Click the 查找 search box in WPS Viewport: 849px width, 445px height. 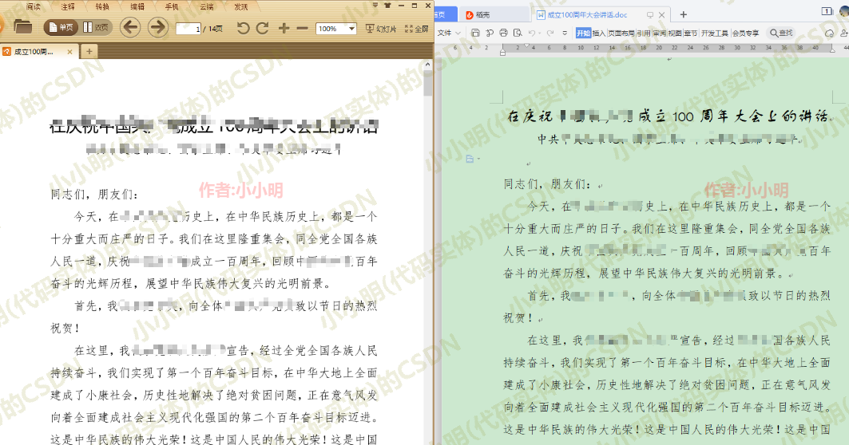tap(782, 33)
